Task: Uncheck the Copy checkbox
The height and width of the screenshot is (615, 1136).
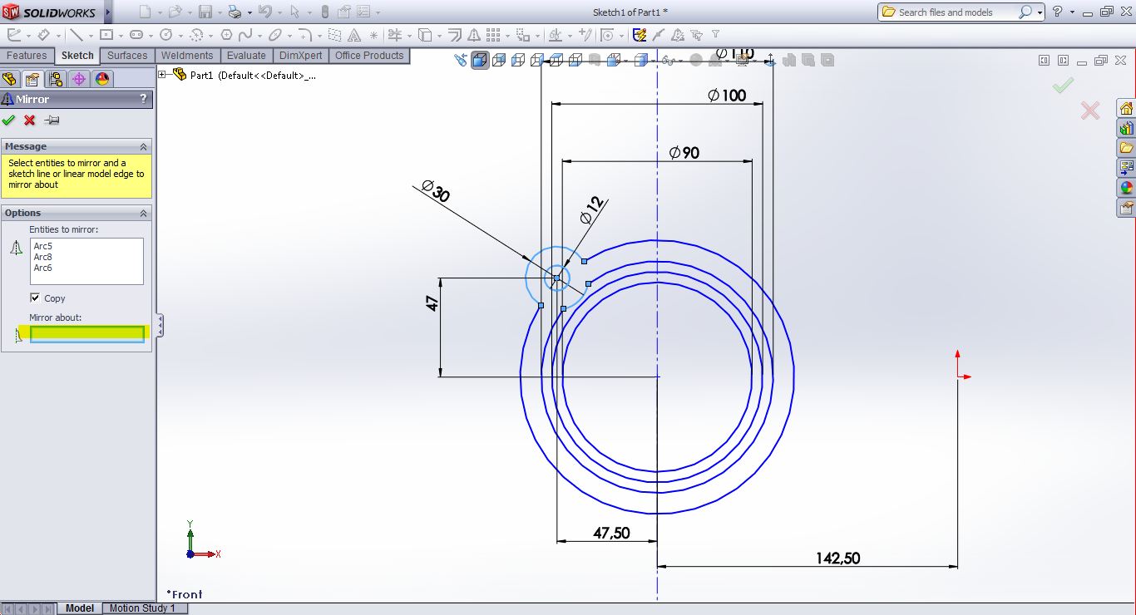Action: (35, 298)
